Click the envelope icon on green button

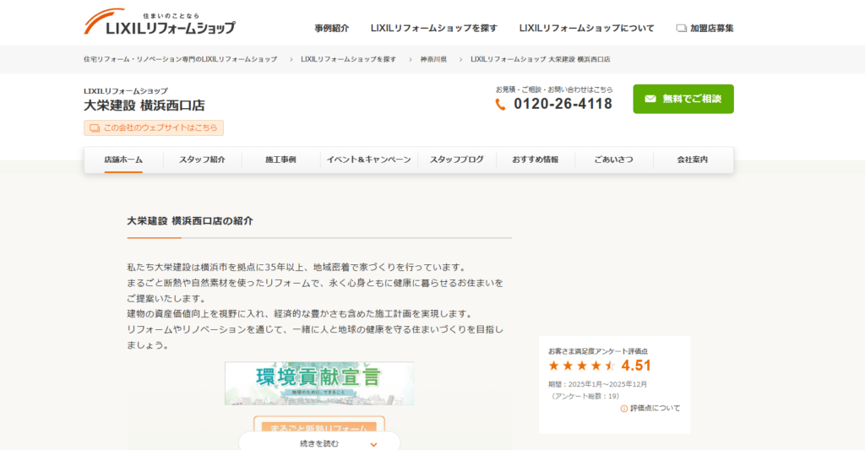pos(650,99)
